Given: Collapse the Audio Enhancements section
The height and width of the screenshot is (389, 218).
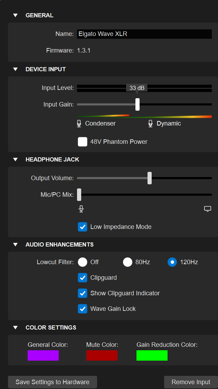Looking at the screenshot, I should (x=16, y=244).
